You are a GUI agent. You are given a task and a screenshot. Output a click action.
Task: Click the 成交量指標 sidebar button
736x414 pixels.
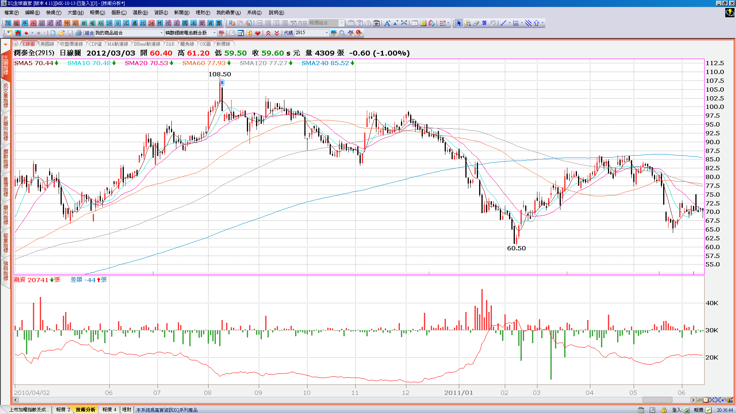[x=6, y=96]
